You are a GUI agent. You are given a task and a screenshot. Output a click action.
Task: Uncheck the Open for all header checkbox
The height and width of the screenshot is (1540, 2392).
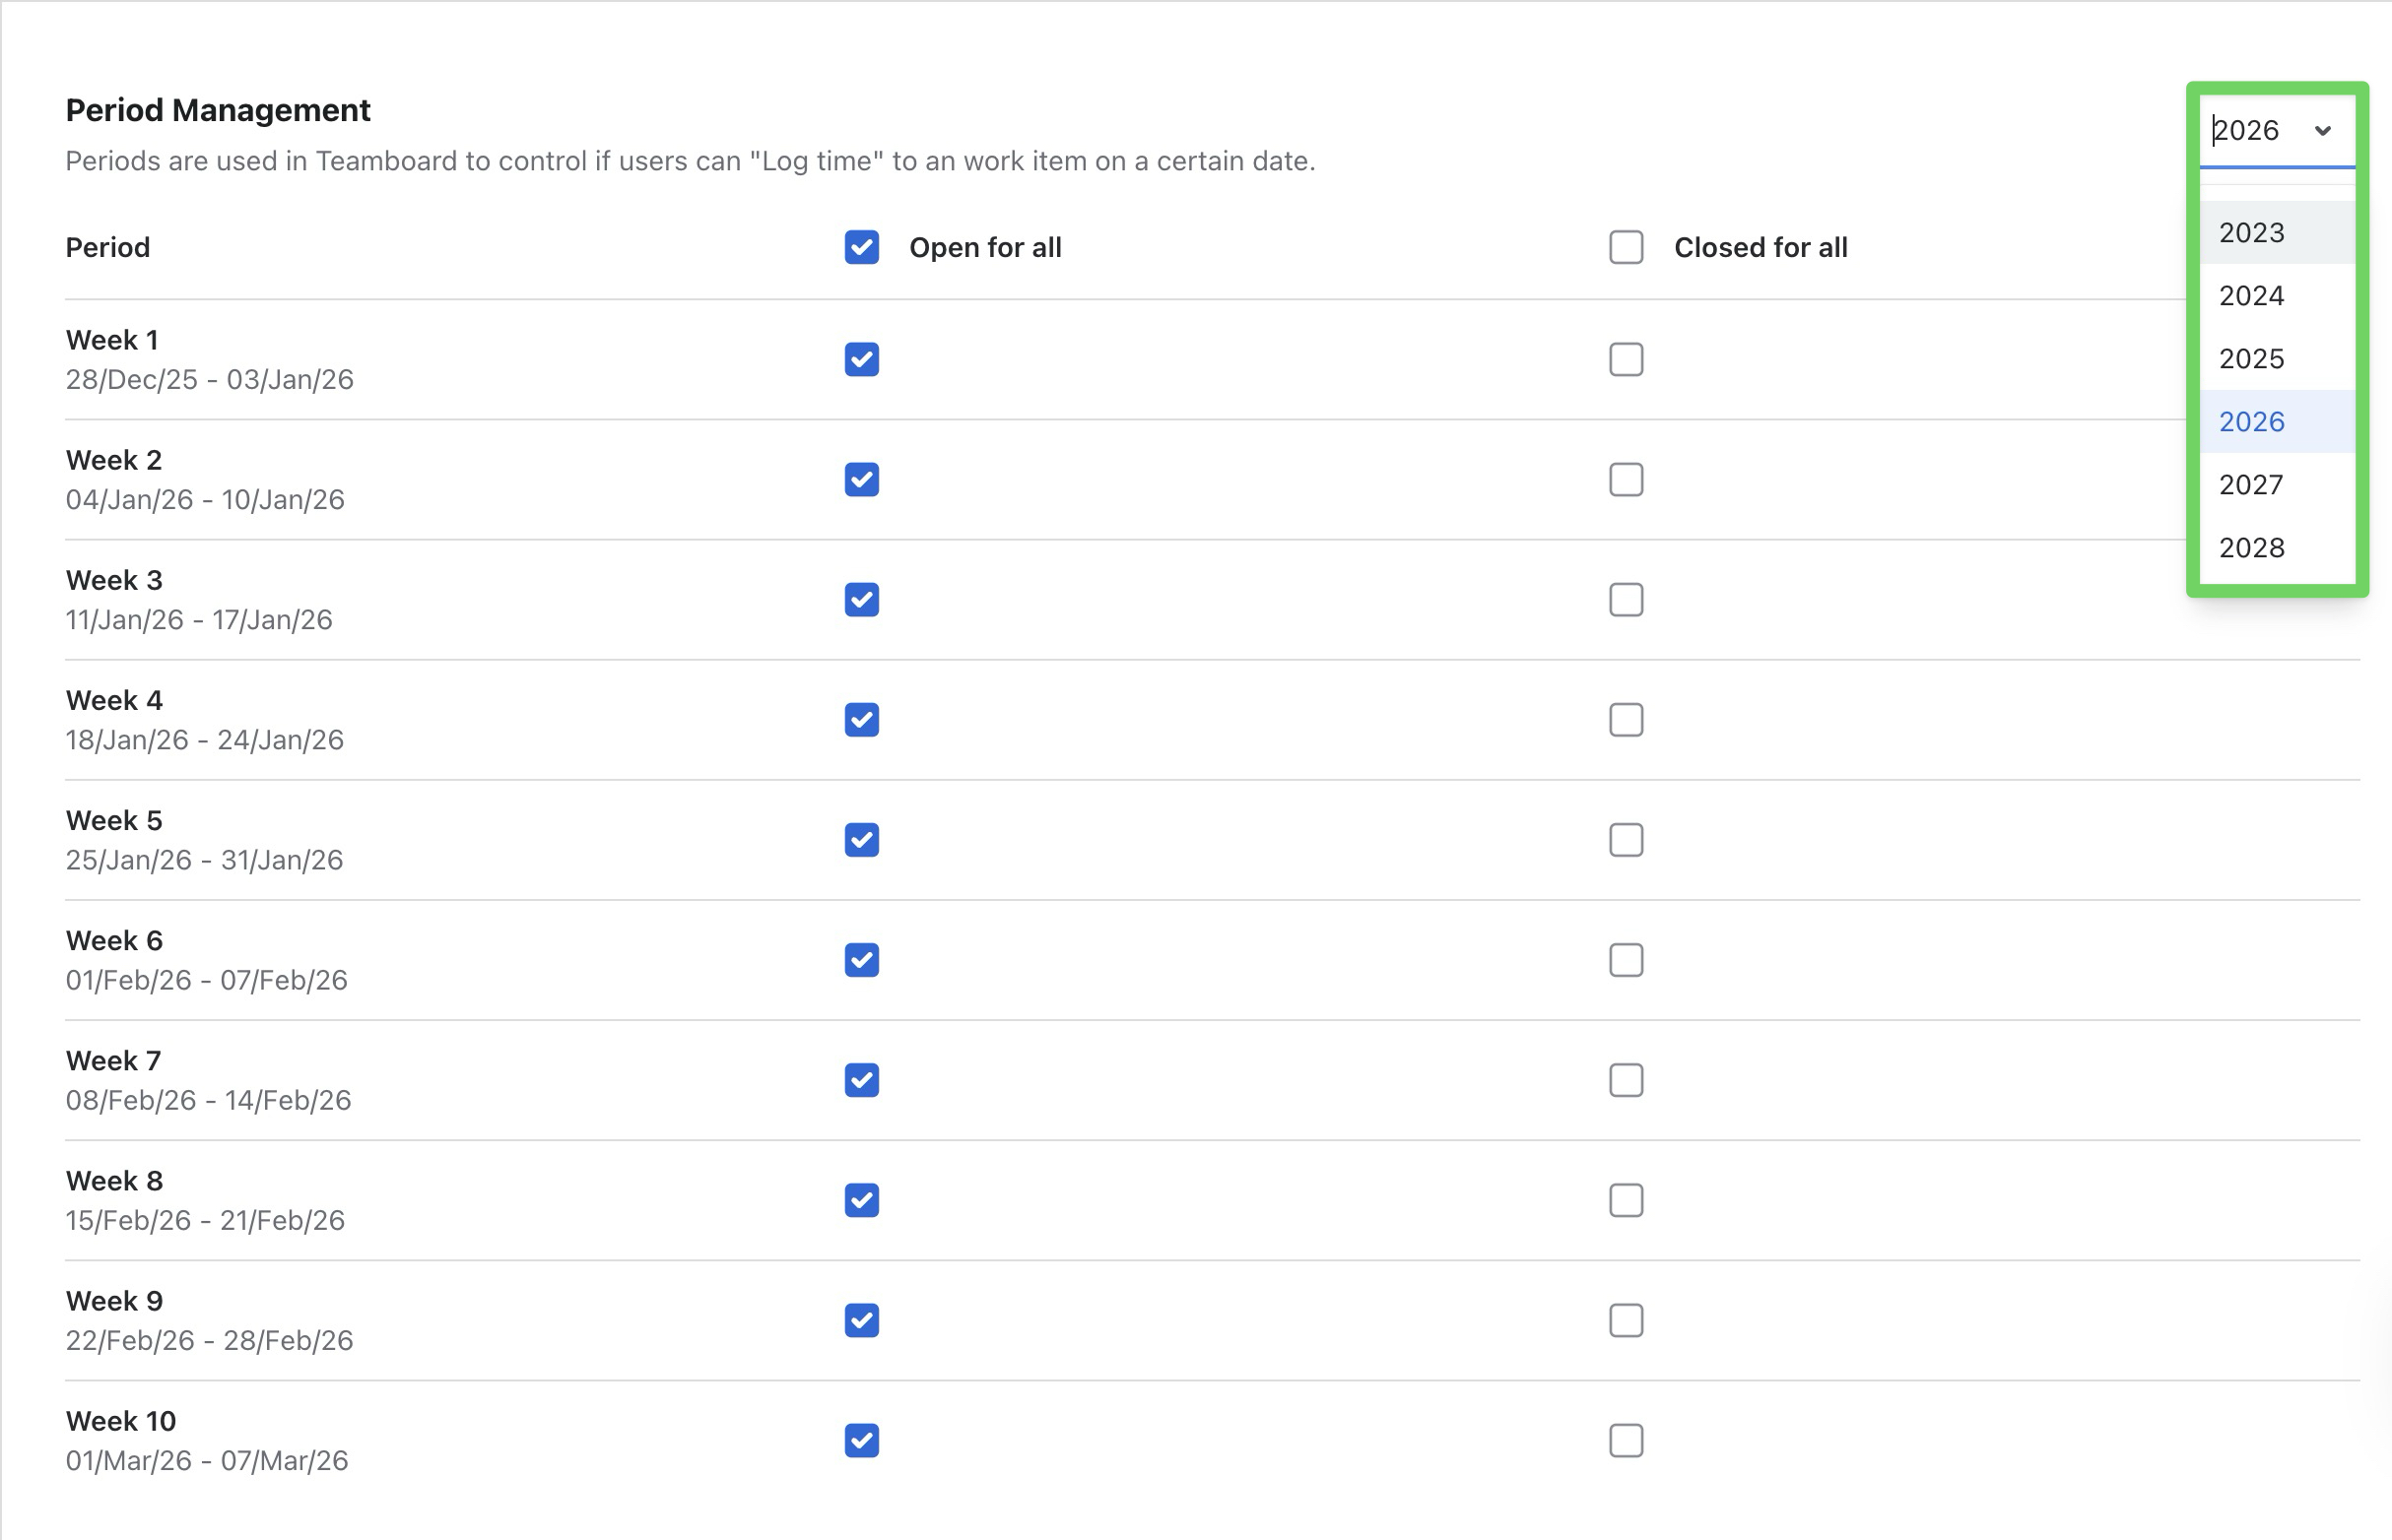(x=861, y=247)
